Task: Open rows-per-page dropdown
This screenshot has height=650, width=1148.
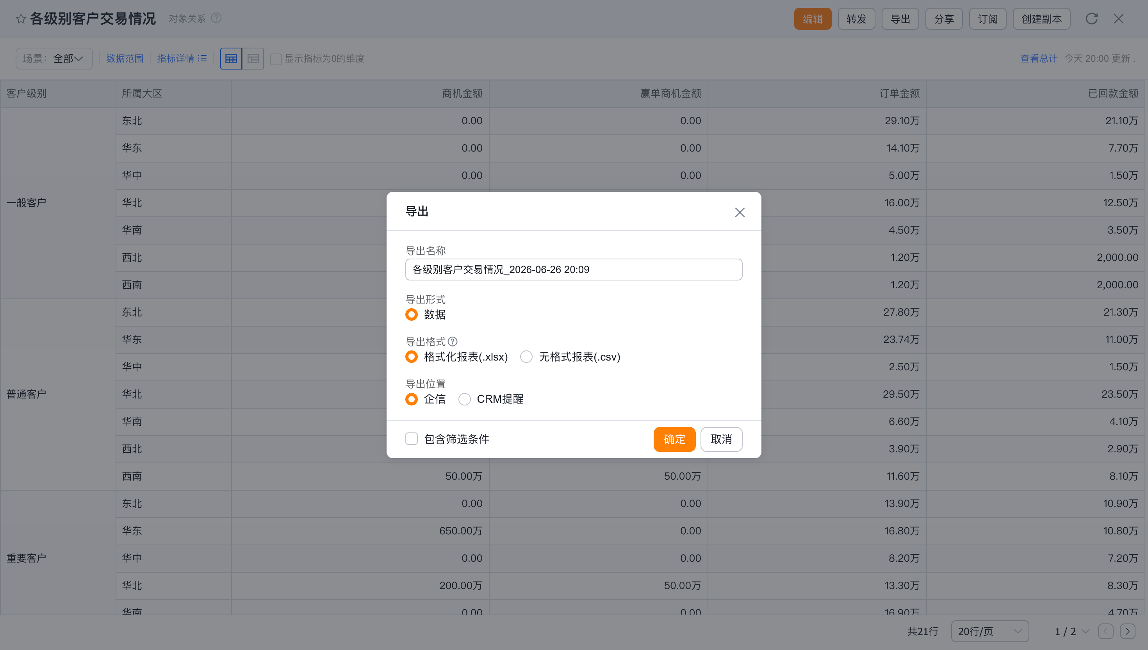Action: [x=989, y=631]
